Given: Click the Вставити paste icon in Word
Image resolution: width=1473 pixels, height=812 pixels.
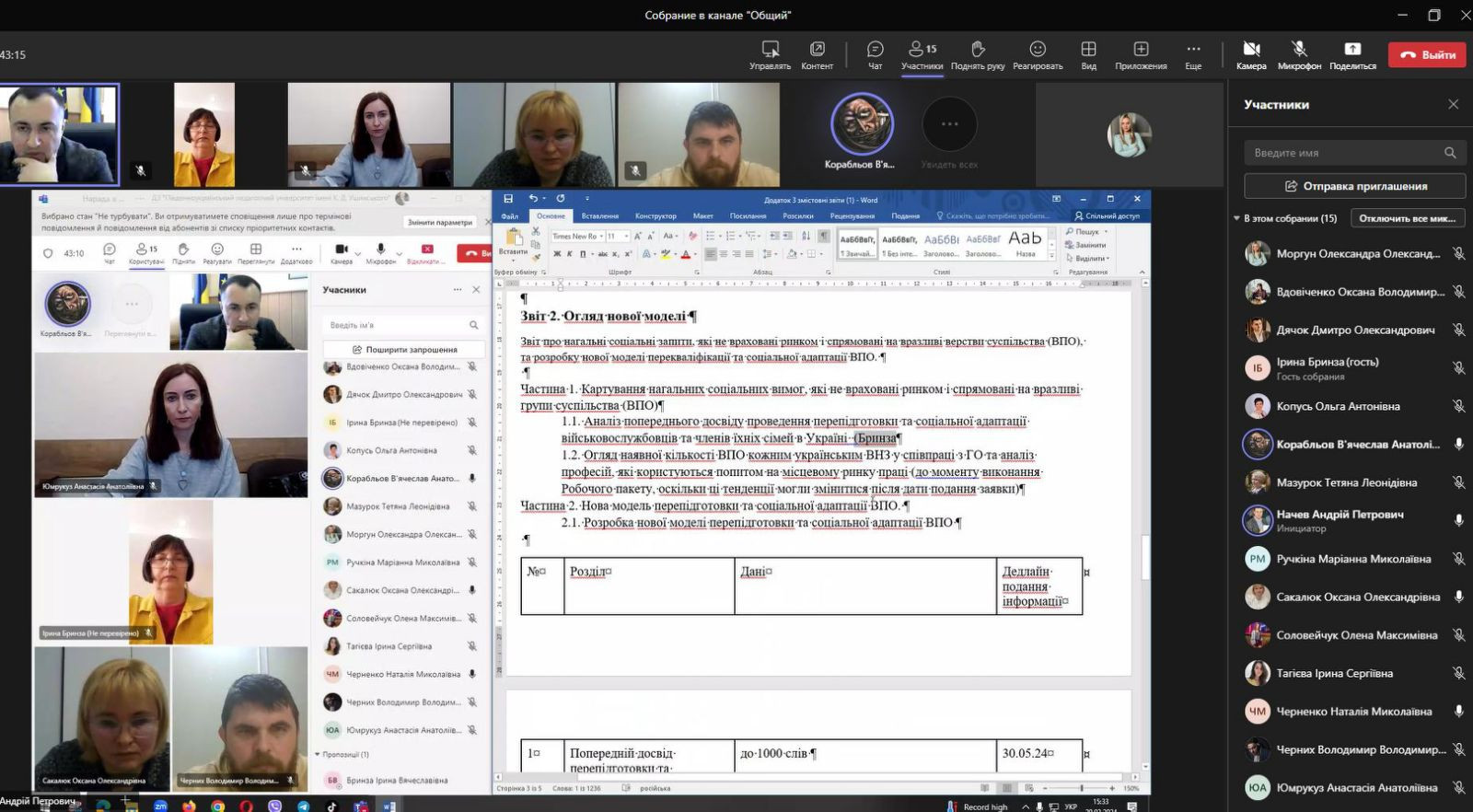Looking at the screenshot, I should click(x=514, y=242).
